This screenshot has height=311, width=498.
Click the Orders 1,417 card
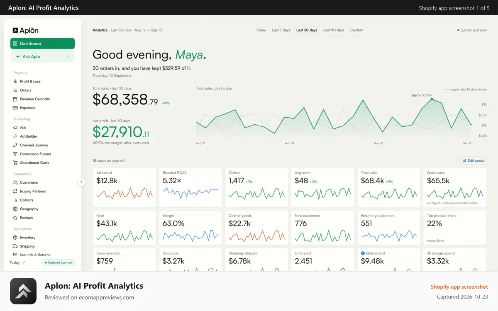(256, 187)
